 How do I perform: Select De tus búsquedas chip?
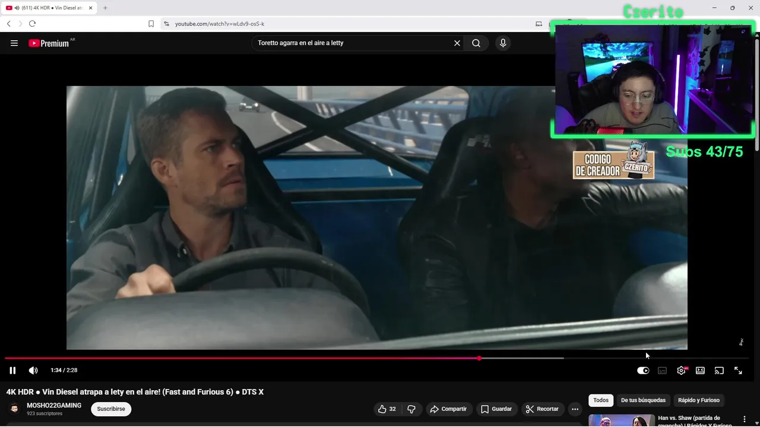643,400
